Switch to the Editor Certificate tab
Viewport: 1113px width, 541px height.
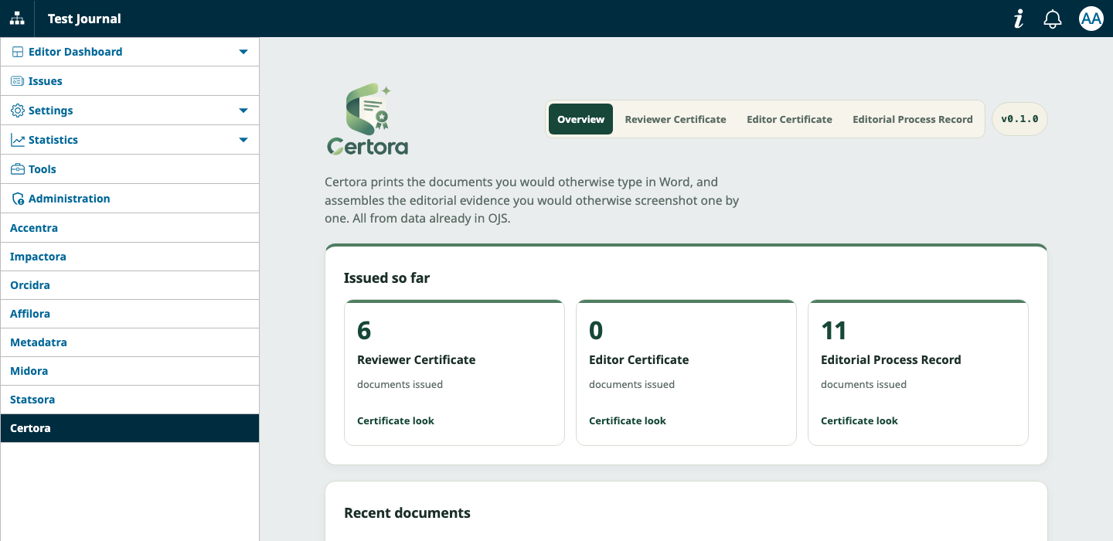[789, 119]
